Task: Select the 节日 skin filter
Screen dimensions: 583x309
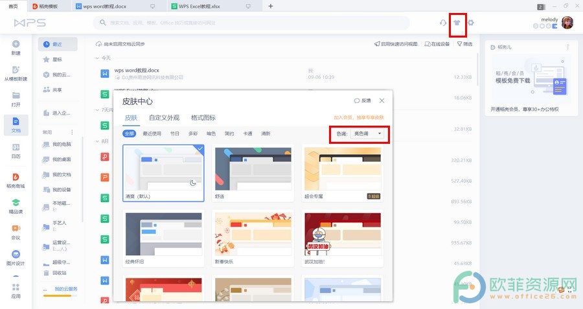Action: pos(175,133)
